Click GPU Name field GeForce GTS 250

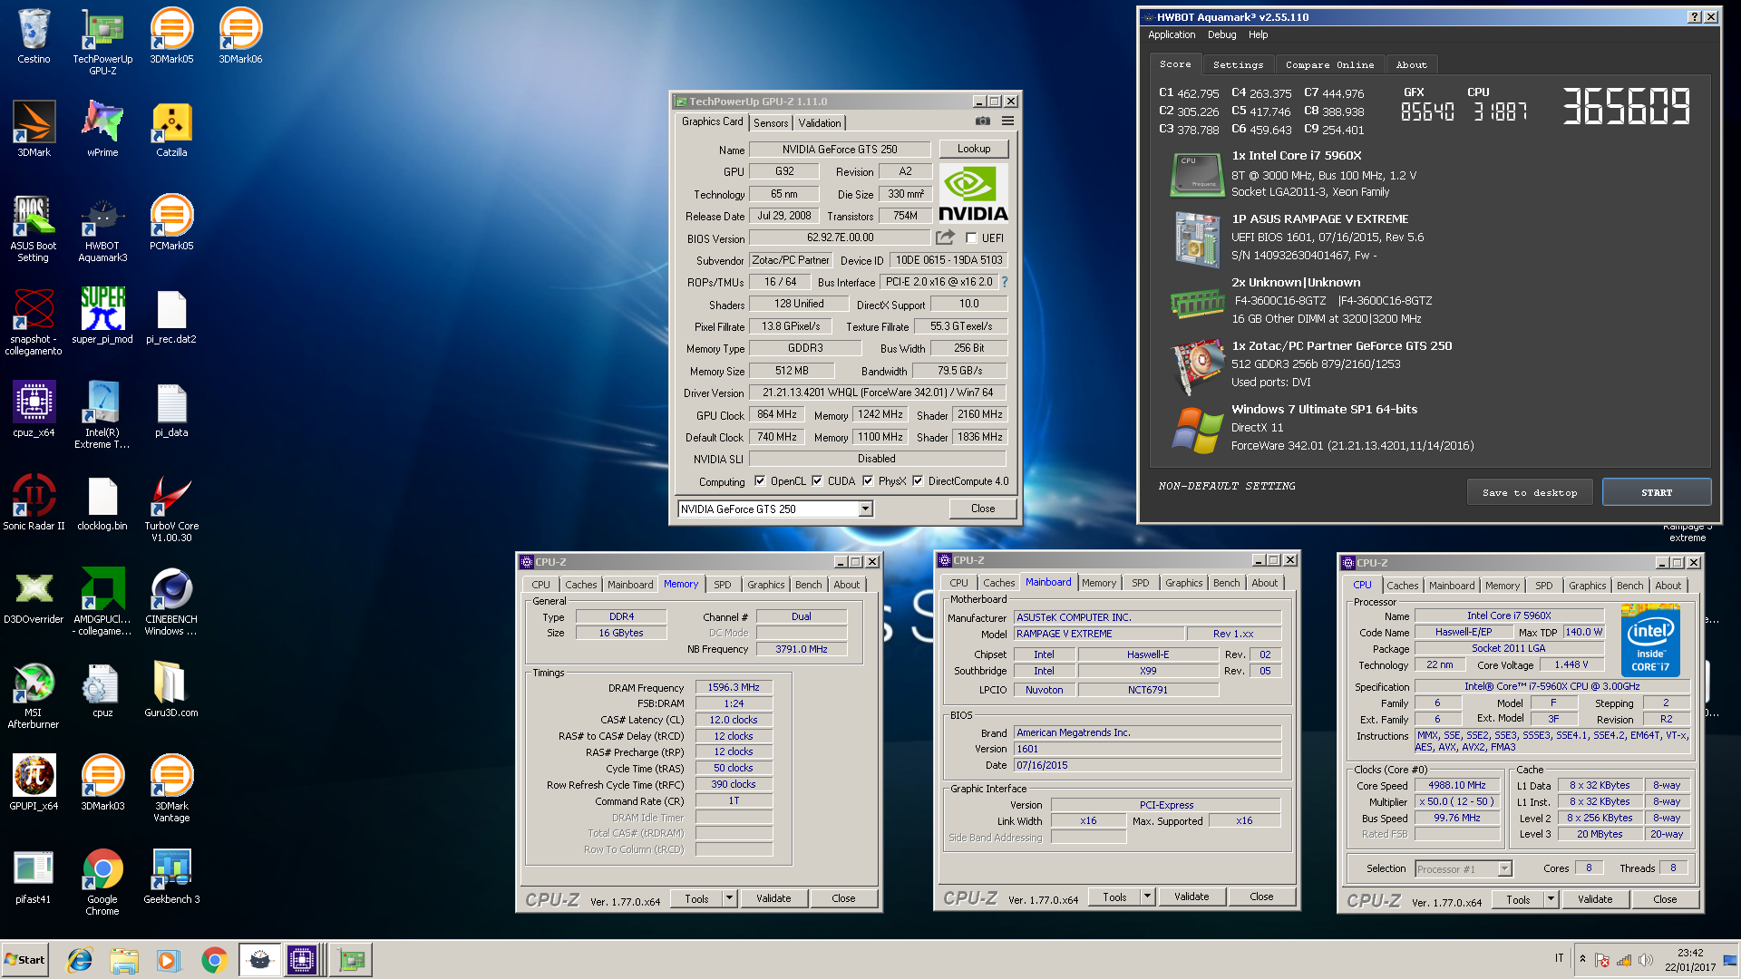point(840,150)
